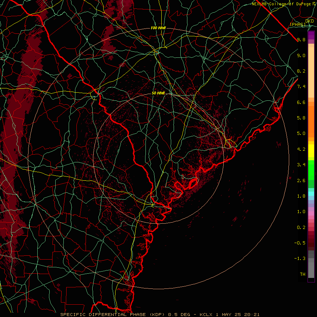
Task: Click the 2.6 scale value
Action: point(301,181)
